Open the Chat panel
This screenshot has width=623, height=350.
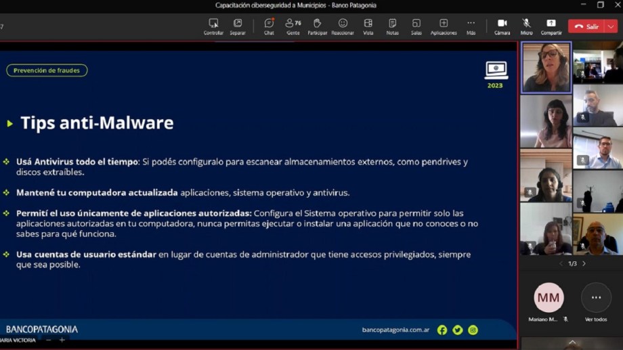tap(269, 26)
